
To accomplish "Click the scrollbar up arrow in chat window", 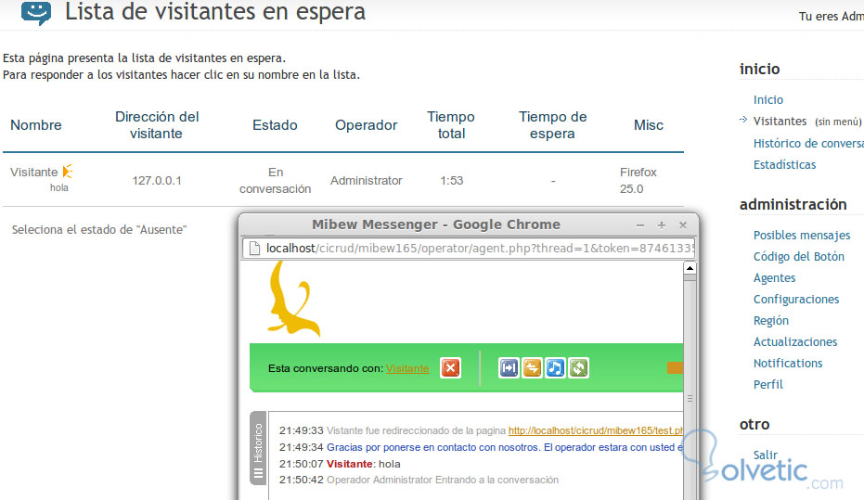I will point(690,268).
